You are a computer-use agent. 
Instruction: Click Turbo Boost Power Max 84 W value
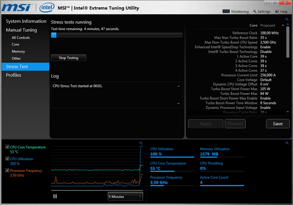[264, 93]
